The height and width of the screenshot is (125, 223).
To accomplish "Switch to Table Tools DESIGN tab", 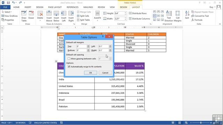I will coord(123,7).
